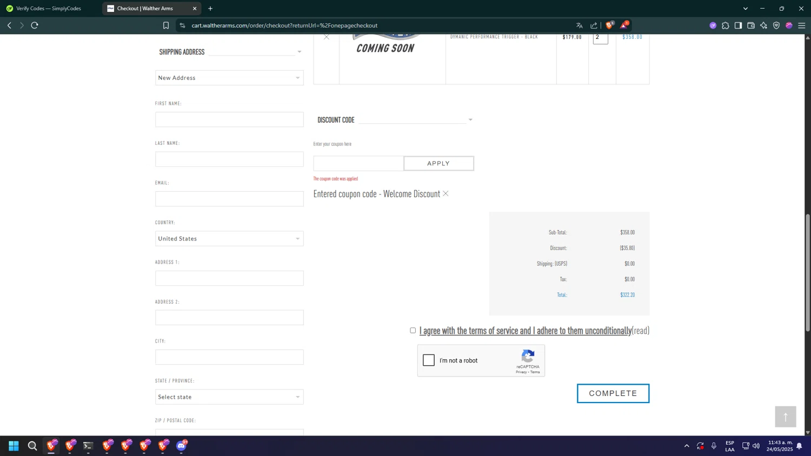The image size is (811, 456).
Task: Open Brave VPN shield icon
Action: pos(776,25)
